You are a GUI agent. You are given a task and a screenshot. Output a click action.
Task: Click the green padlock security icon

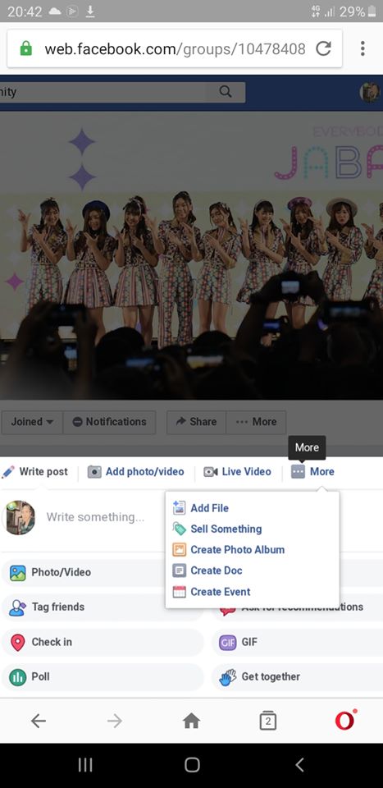point(25,48)
